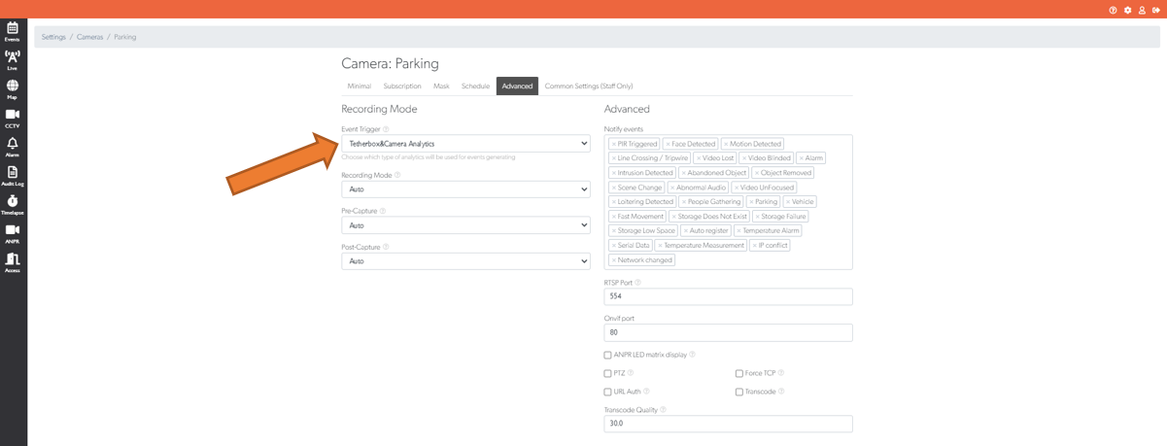The height and width of the screenshot is (446, 1167).
Task: Remove the Object Removed notify tag
Action: (757, 173)
